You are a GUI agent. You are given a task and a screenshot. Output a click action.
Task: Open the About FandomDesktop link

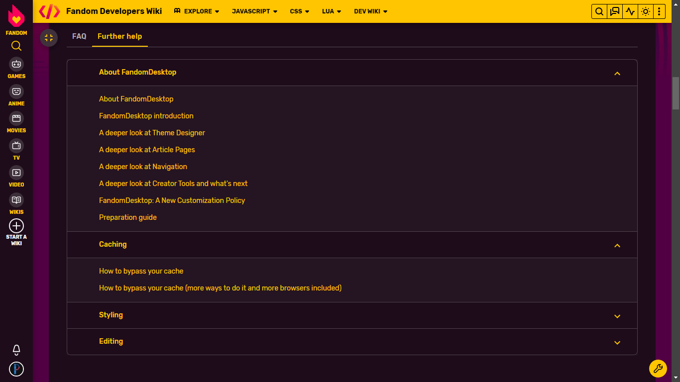(x=136, y=99)
